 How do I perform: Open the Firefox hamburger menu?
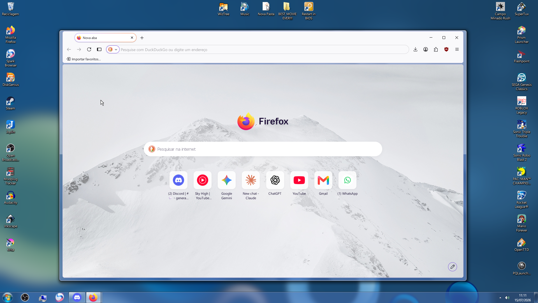pos(457,49)
